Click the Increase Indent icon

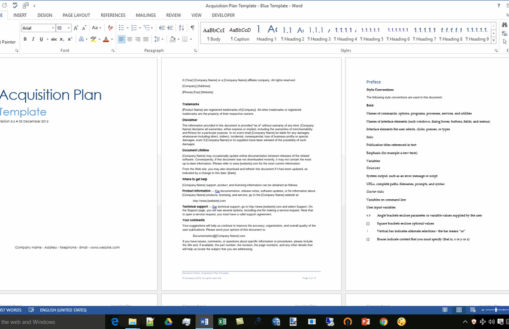tap(170, 28)
